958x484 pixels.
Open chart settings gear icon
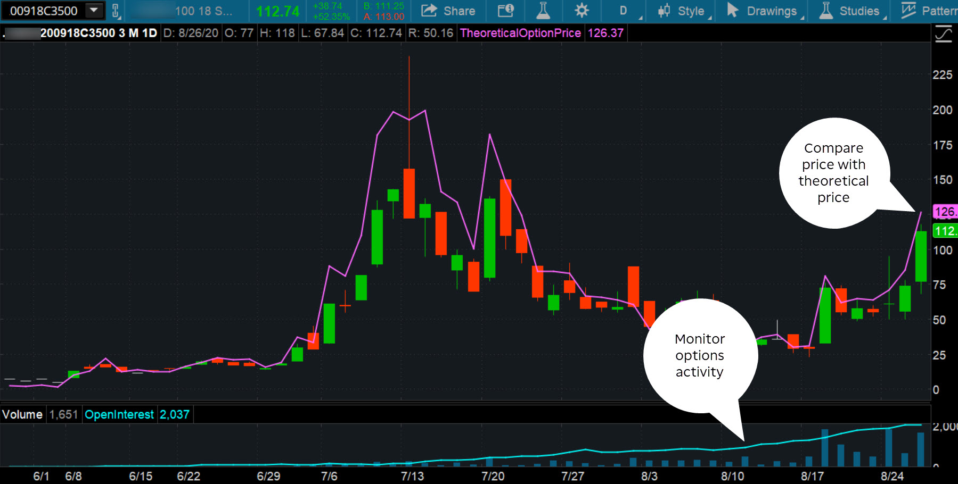pyautogui.click(x=582, y=11)
